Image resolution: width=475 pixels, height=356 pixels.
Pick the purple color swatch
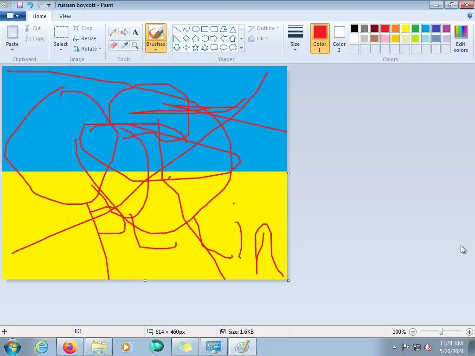tap(446, 28)
